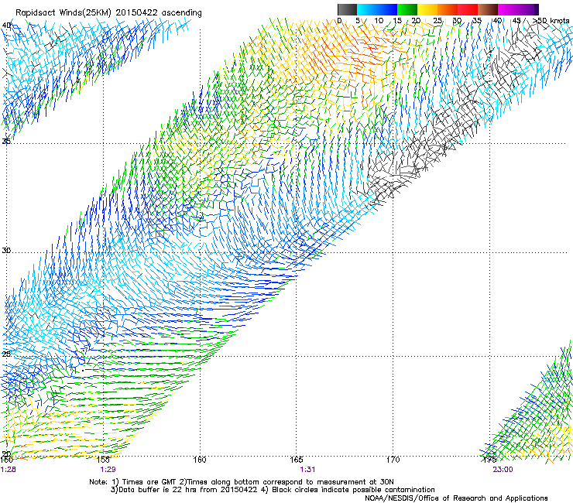Click the legend number '25'
This screenshot has height=503, width=573.
[x=437, y=21]
